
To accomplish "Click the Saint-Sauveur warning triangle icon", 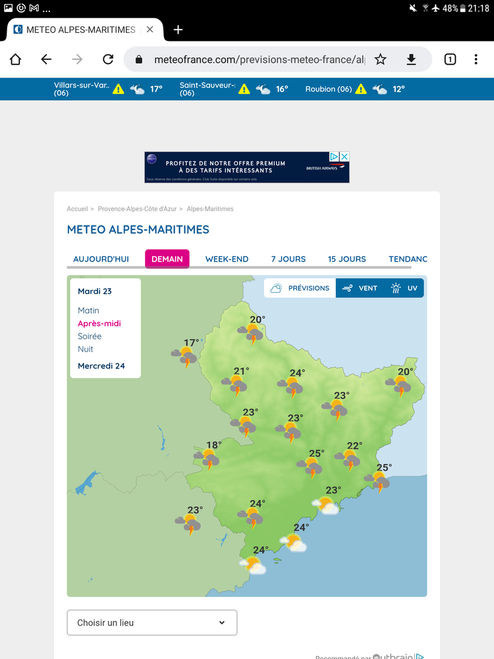I will pos(244,89).
